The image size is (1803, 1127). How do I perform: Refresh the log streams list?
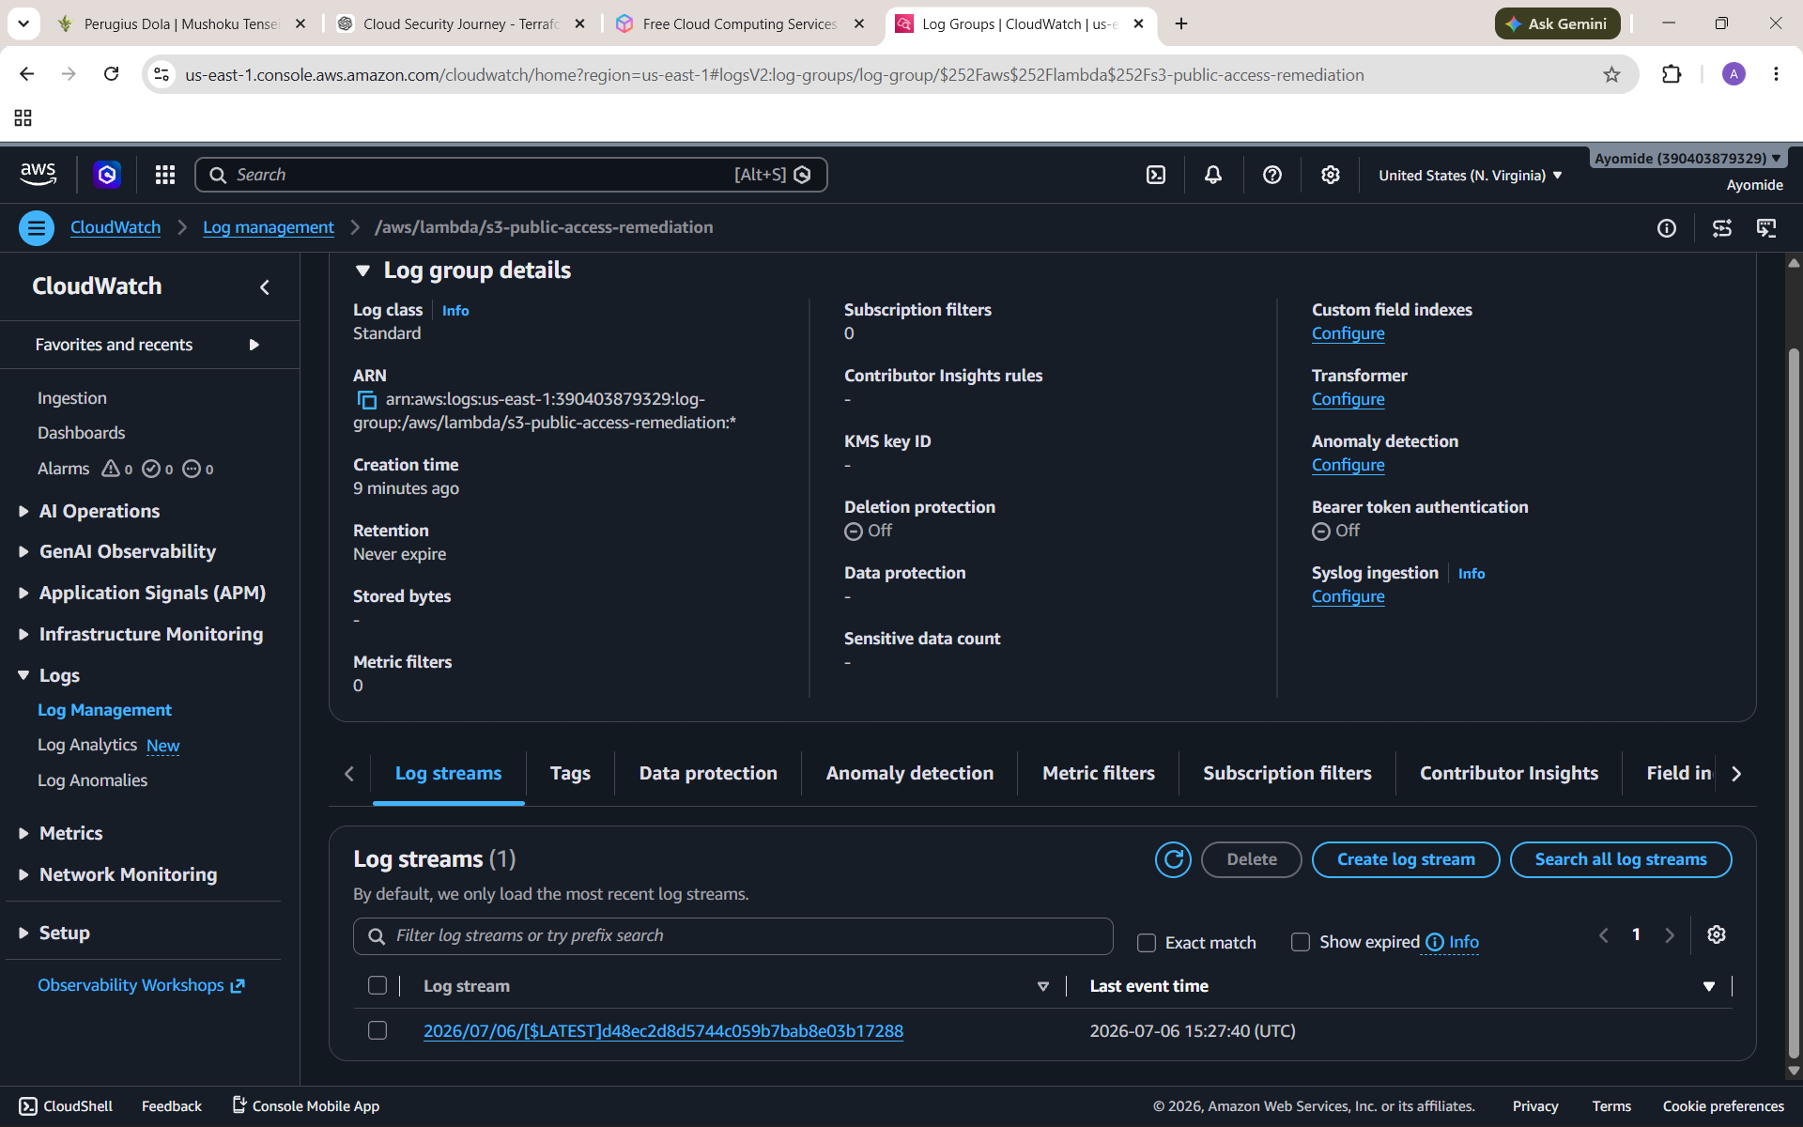pyautogui.click(x=1173, y=859)
